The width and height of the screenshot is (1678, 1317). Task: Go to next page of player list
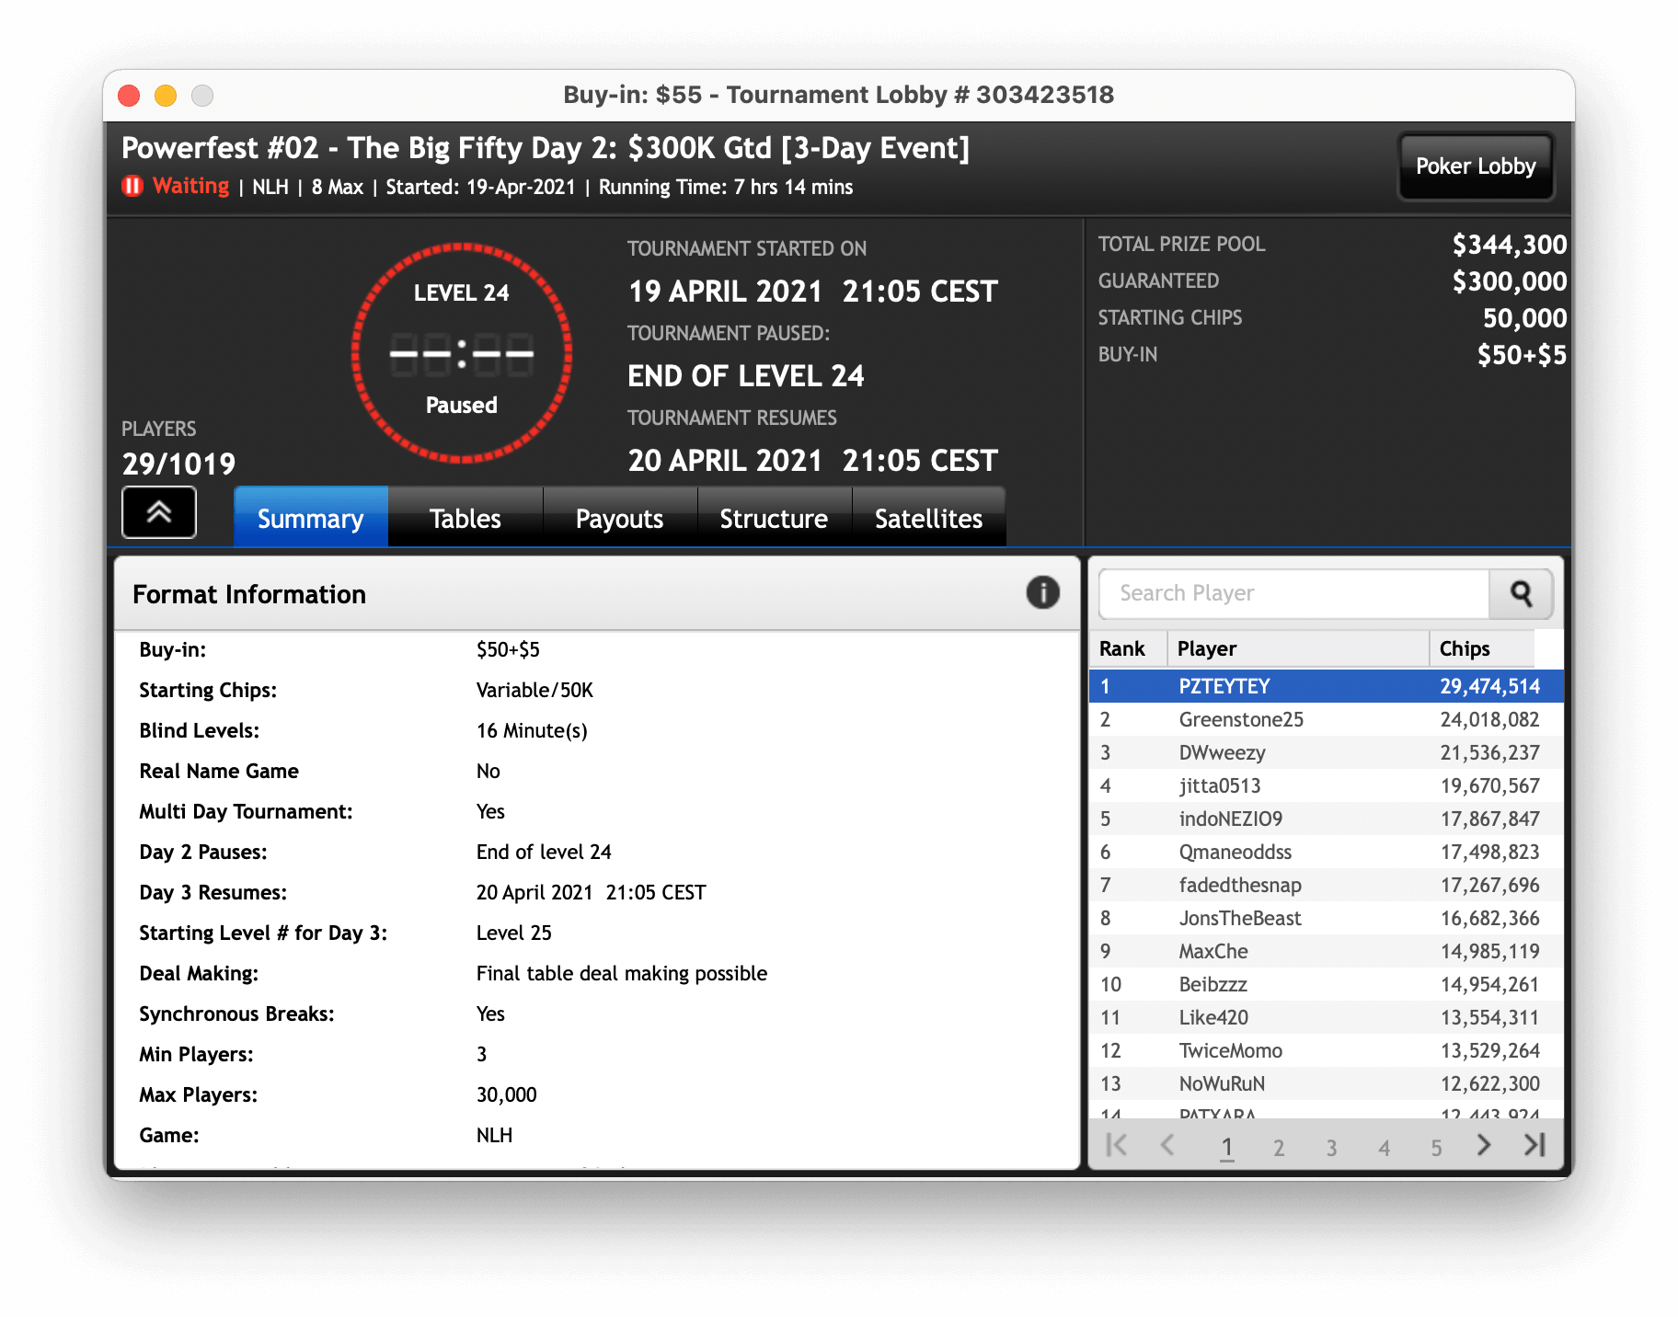1483,1145
